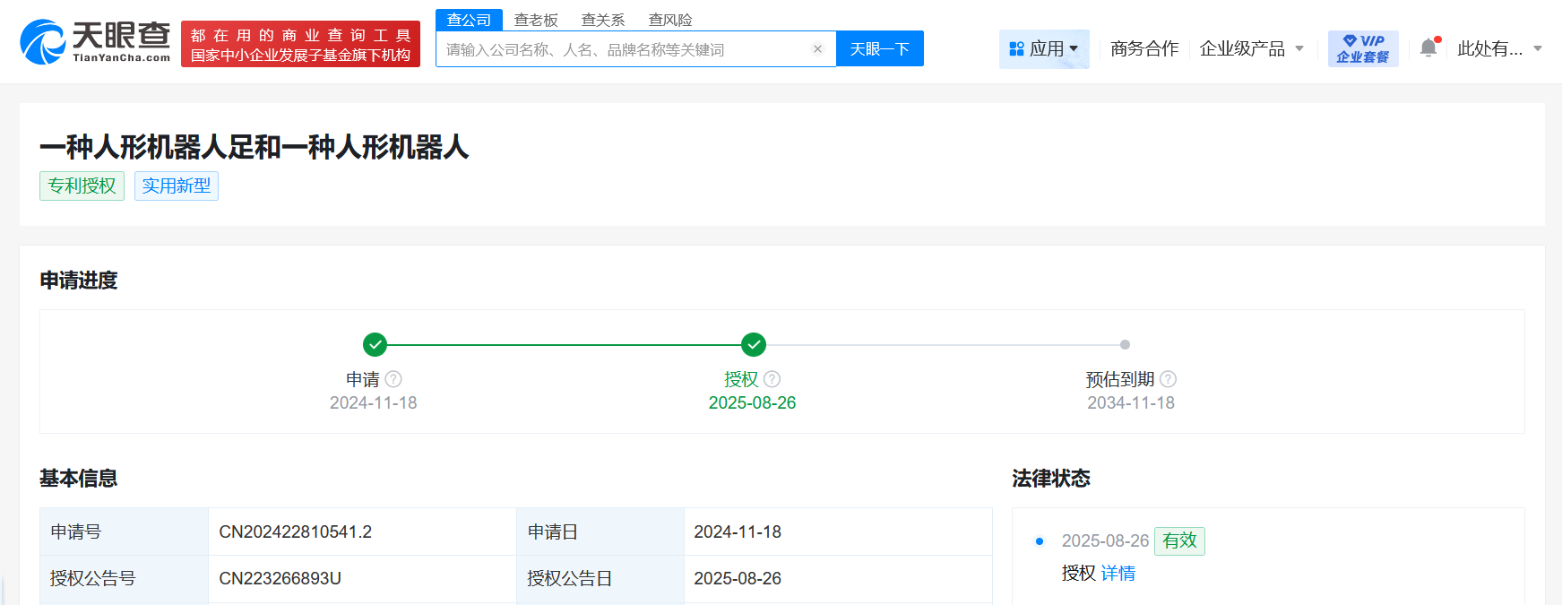1562x605 pixels.
Task: Focus the company name search field
Action: 623,49
